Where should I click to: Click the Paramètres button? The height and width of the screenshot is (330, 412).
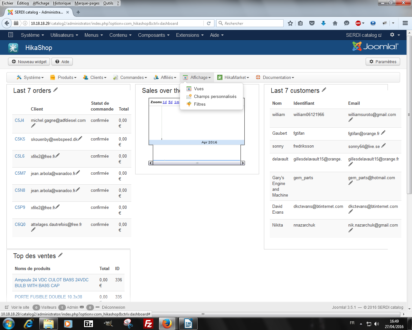(383, 62)
